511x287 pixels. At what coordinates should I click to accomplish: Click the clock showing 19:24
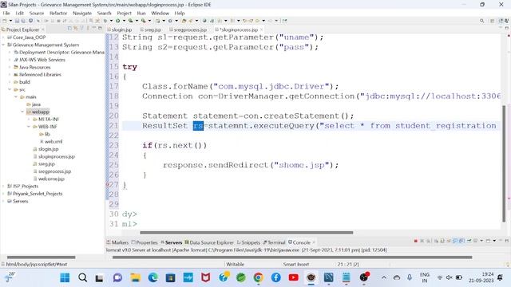pos(481,277)
